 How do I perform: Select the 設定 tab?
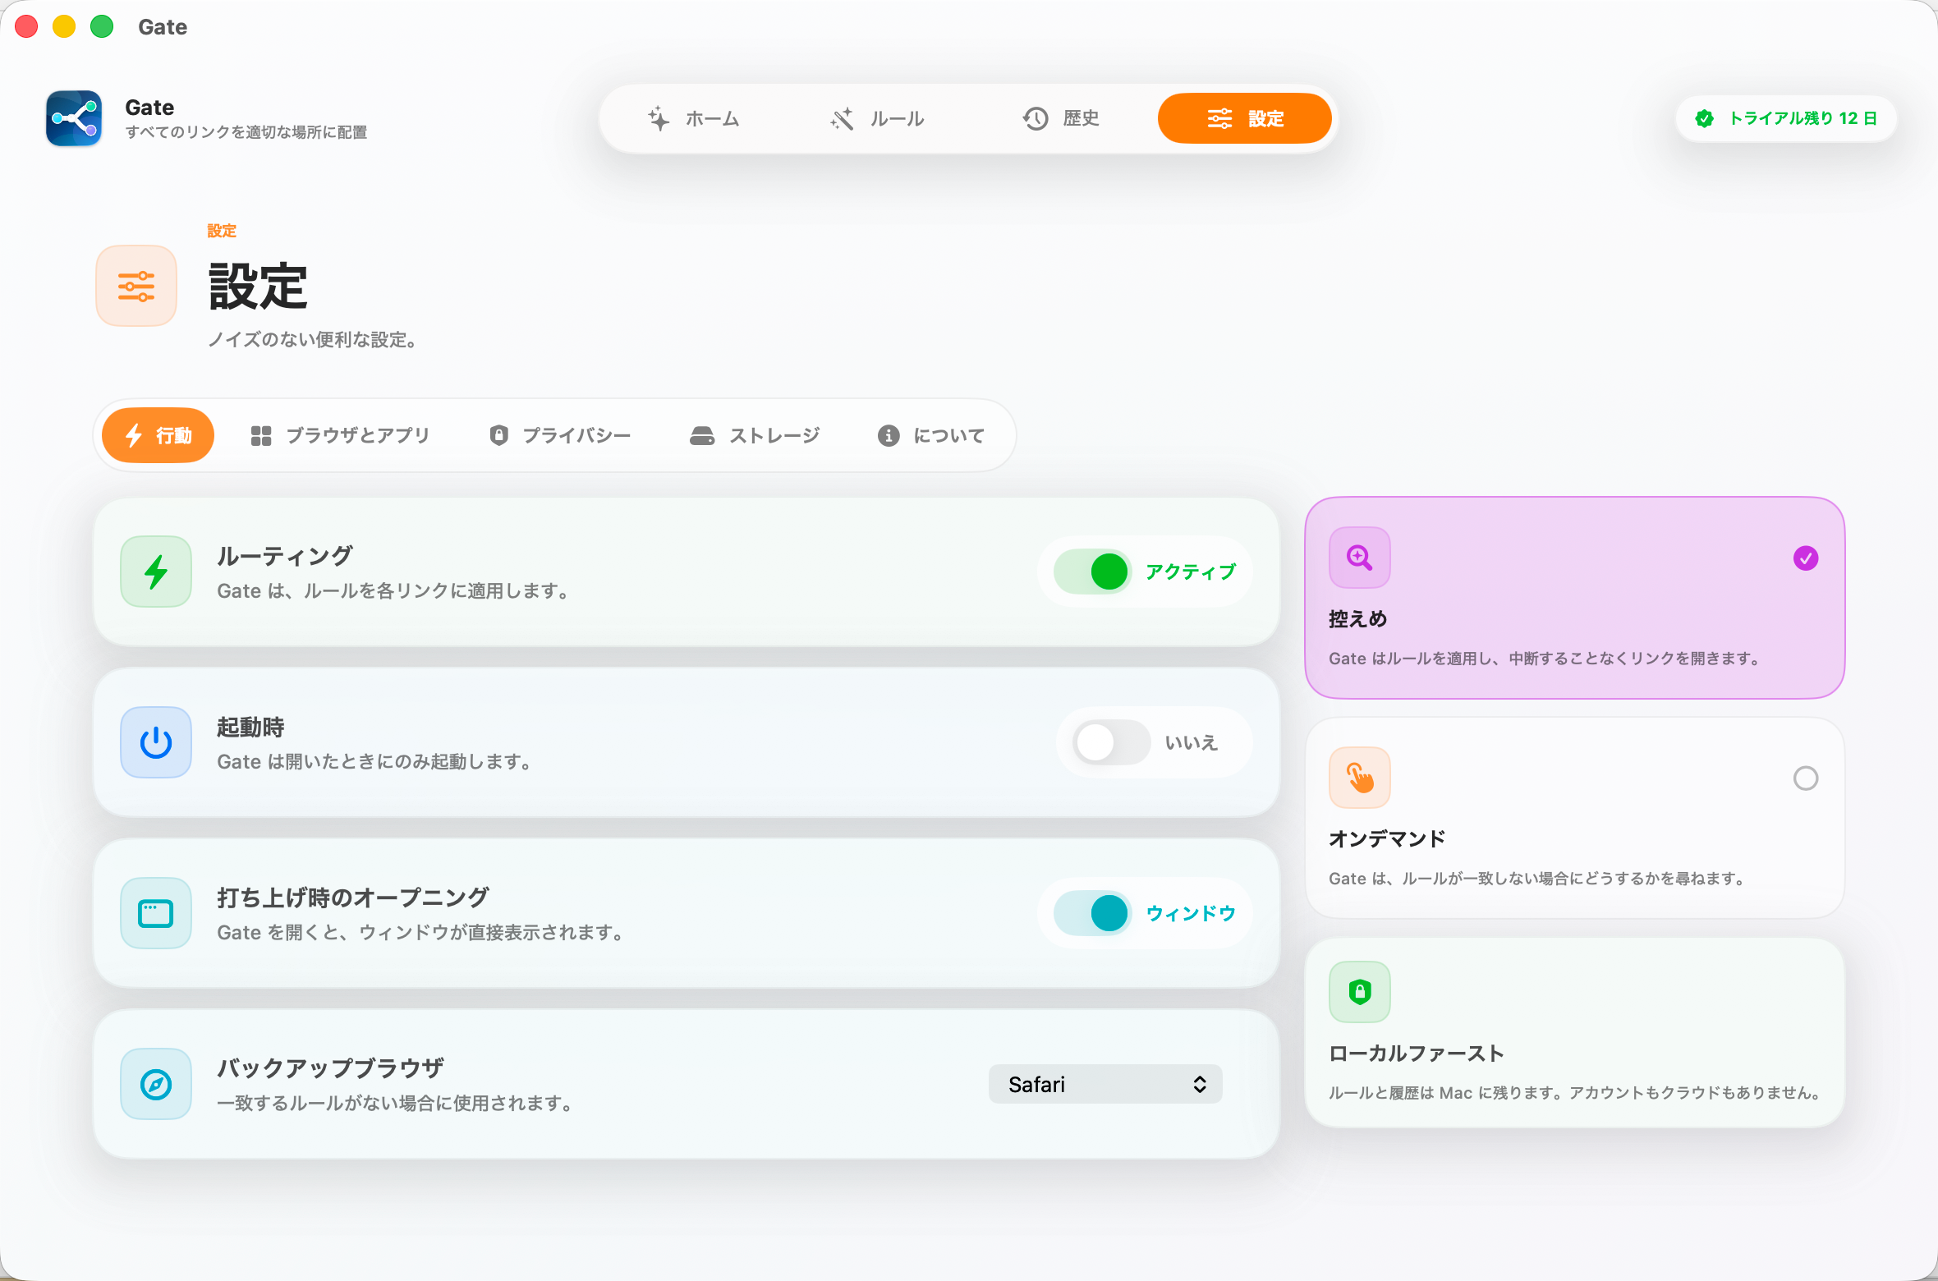tap(1245, 119)
